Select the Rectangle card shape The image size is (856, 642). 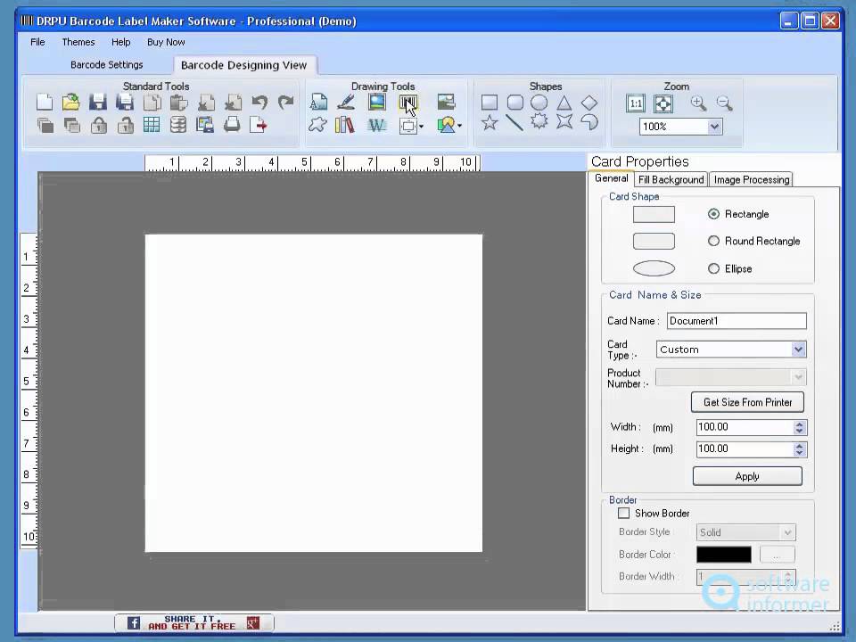[x=713, y=214]
